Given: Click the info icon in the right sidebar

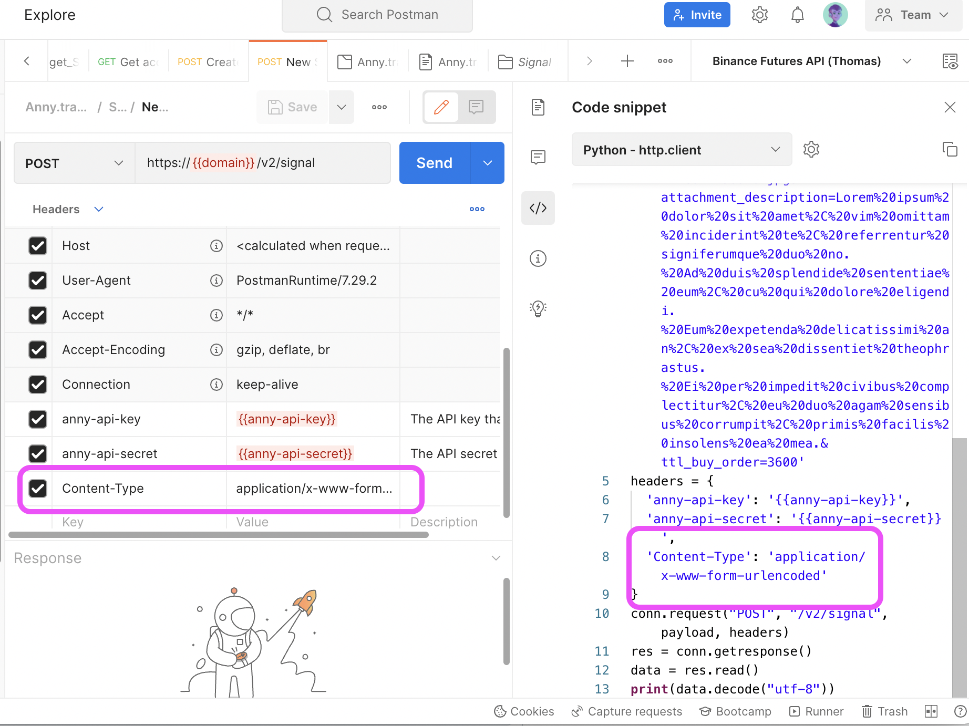Looking at the screenshot, I should click(x=538, y=258).
